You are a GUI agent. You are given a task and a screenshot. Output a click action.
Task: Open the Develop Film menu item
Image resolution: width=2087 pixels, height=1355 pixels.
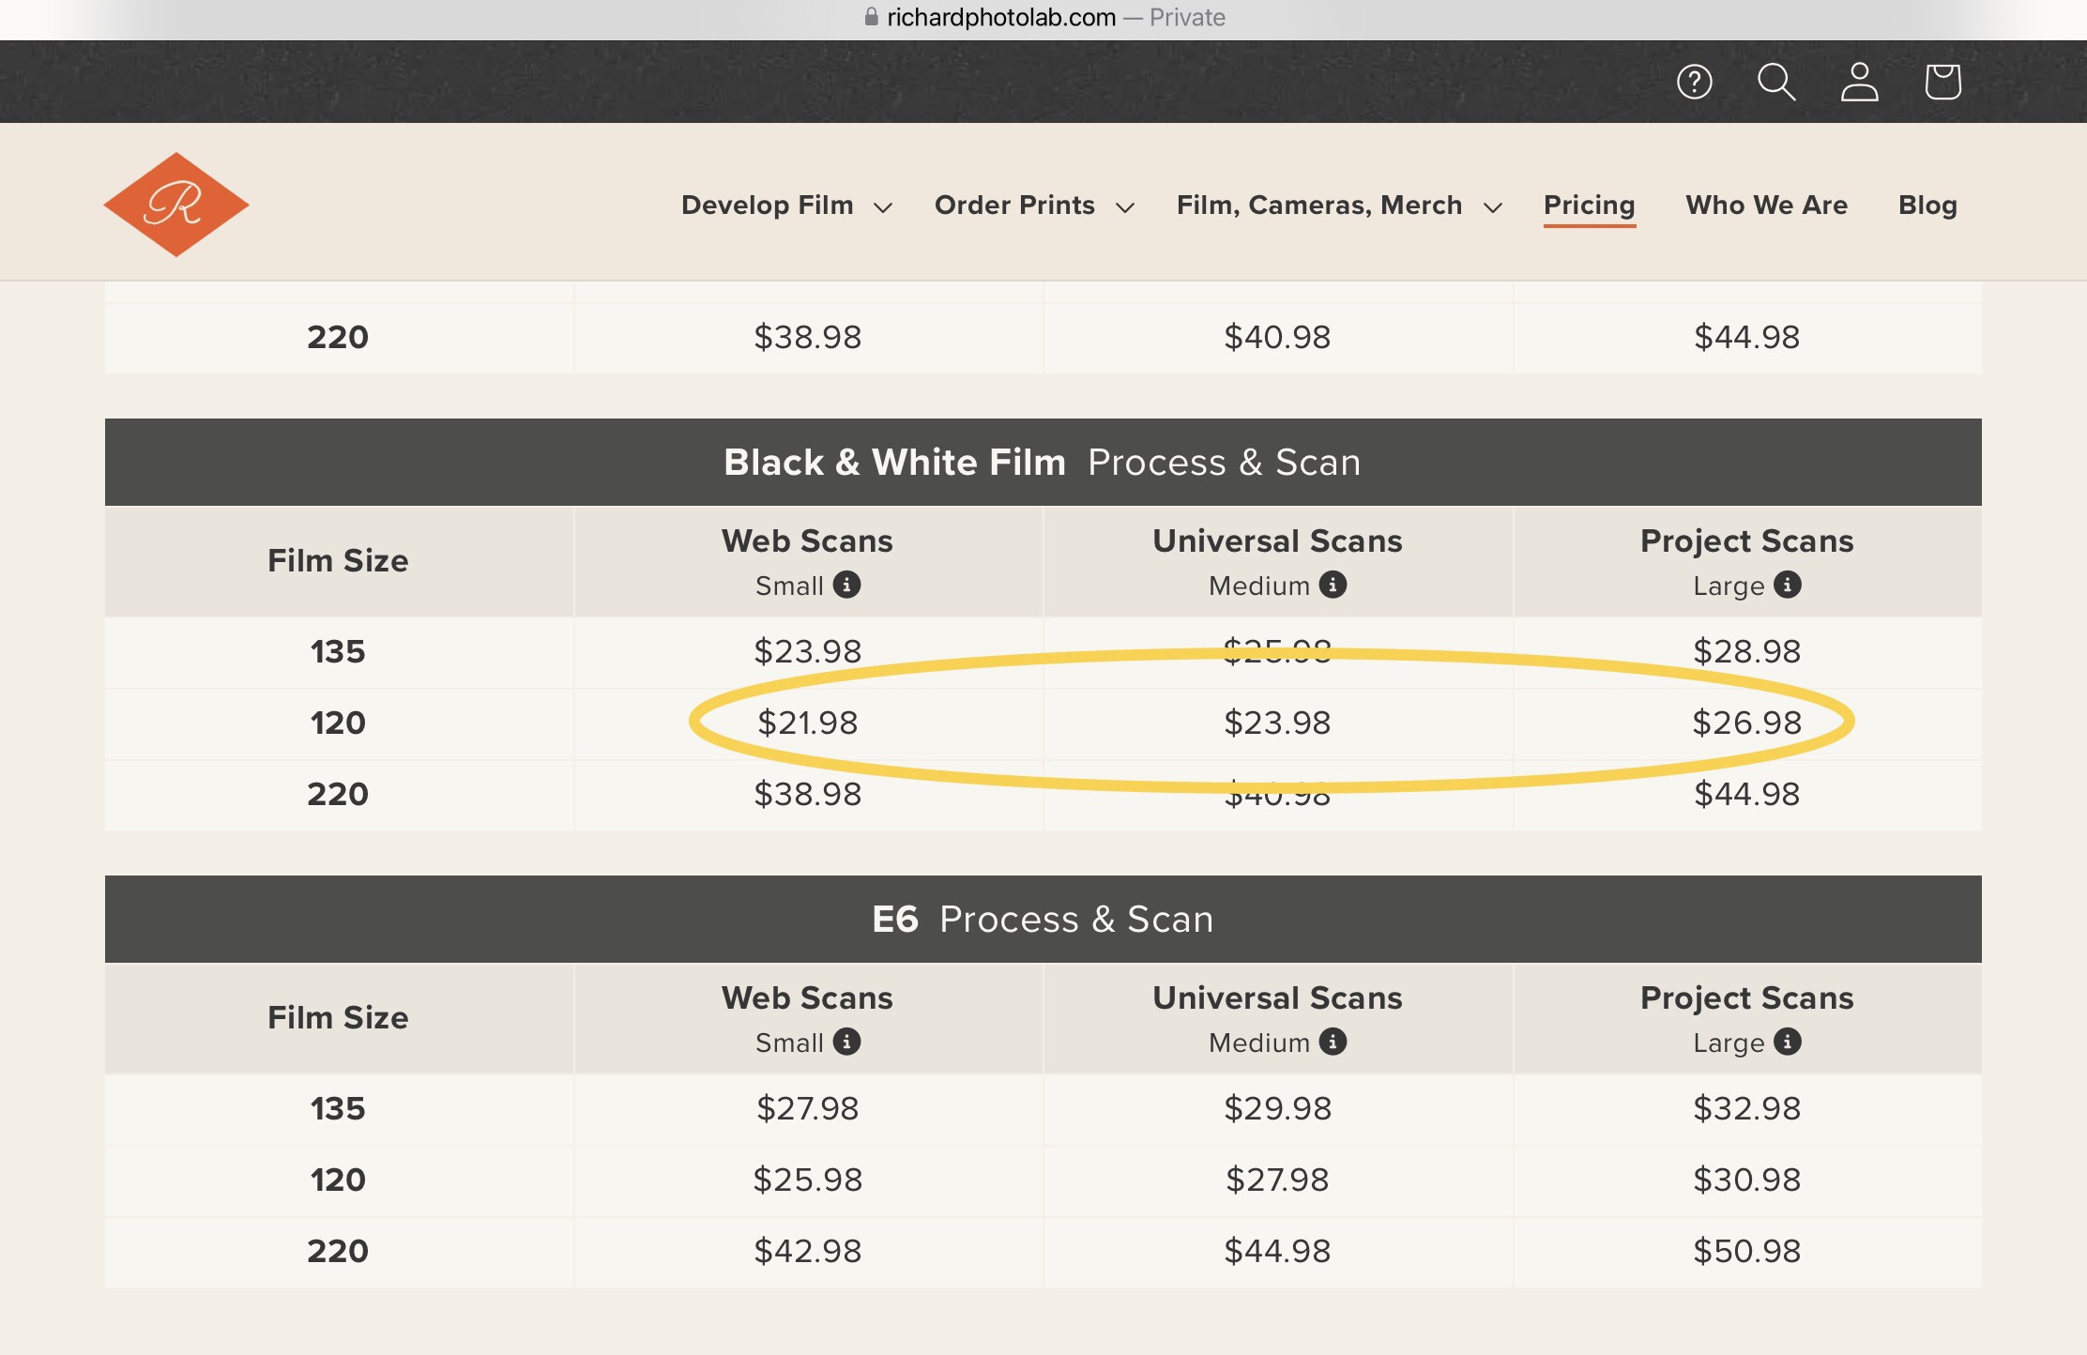(768, 205)
